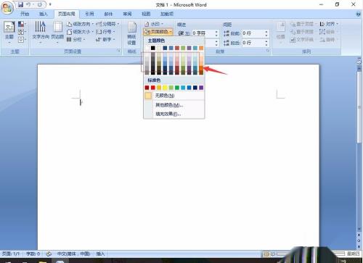The height and width of the screenshot is (263, 363).
Task: Click the Redo icon in quick access toolbar
Action: pos(40,4)
